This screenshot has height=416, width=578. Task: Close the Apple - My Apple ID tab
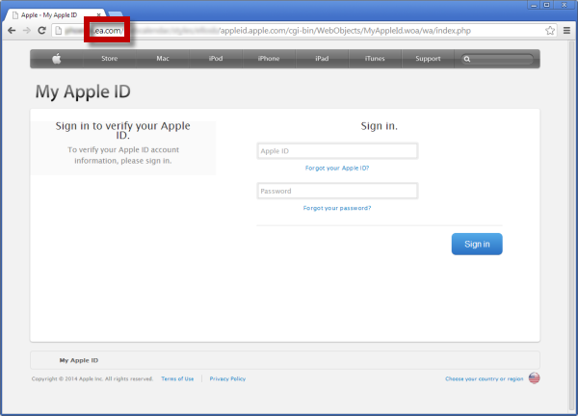coord(99,15)
